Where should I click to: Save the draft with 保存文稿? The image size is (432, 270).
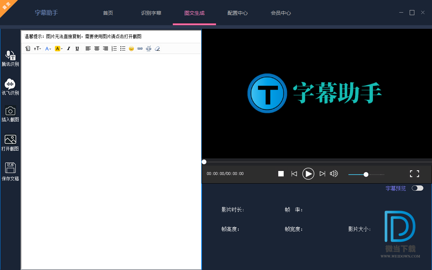coord(10,172)
